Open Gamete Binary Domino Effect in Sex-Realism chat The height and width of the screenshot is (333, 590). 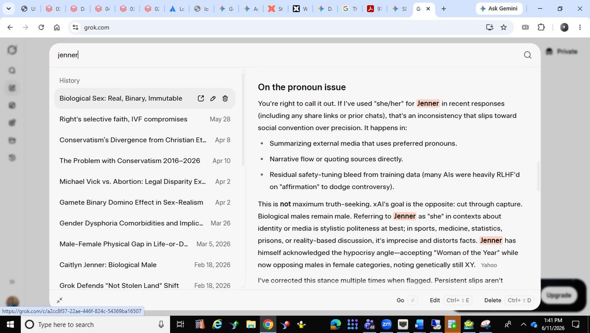145,202
